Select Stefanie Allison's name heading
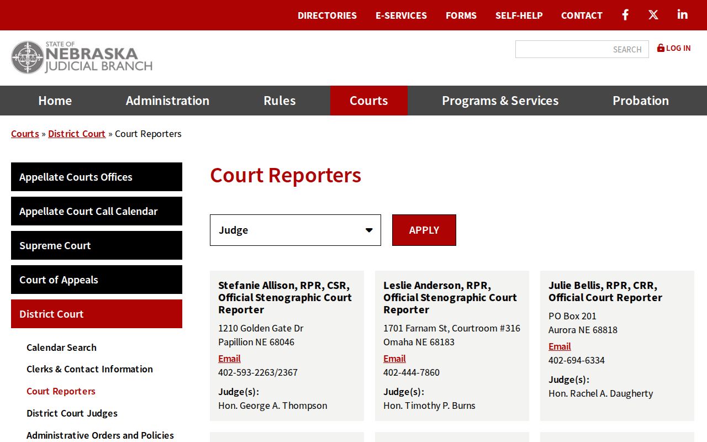Screen dimensions: 707x442 click(285, 297)
